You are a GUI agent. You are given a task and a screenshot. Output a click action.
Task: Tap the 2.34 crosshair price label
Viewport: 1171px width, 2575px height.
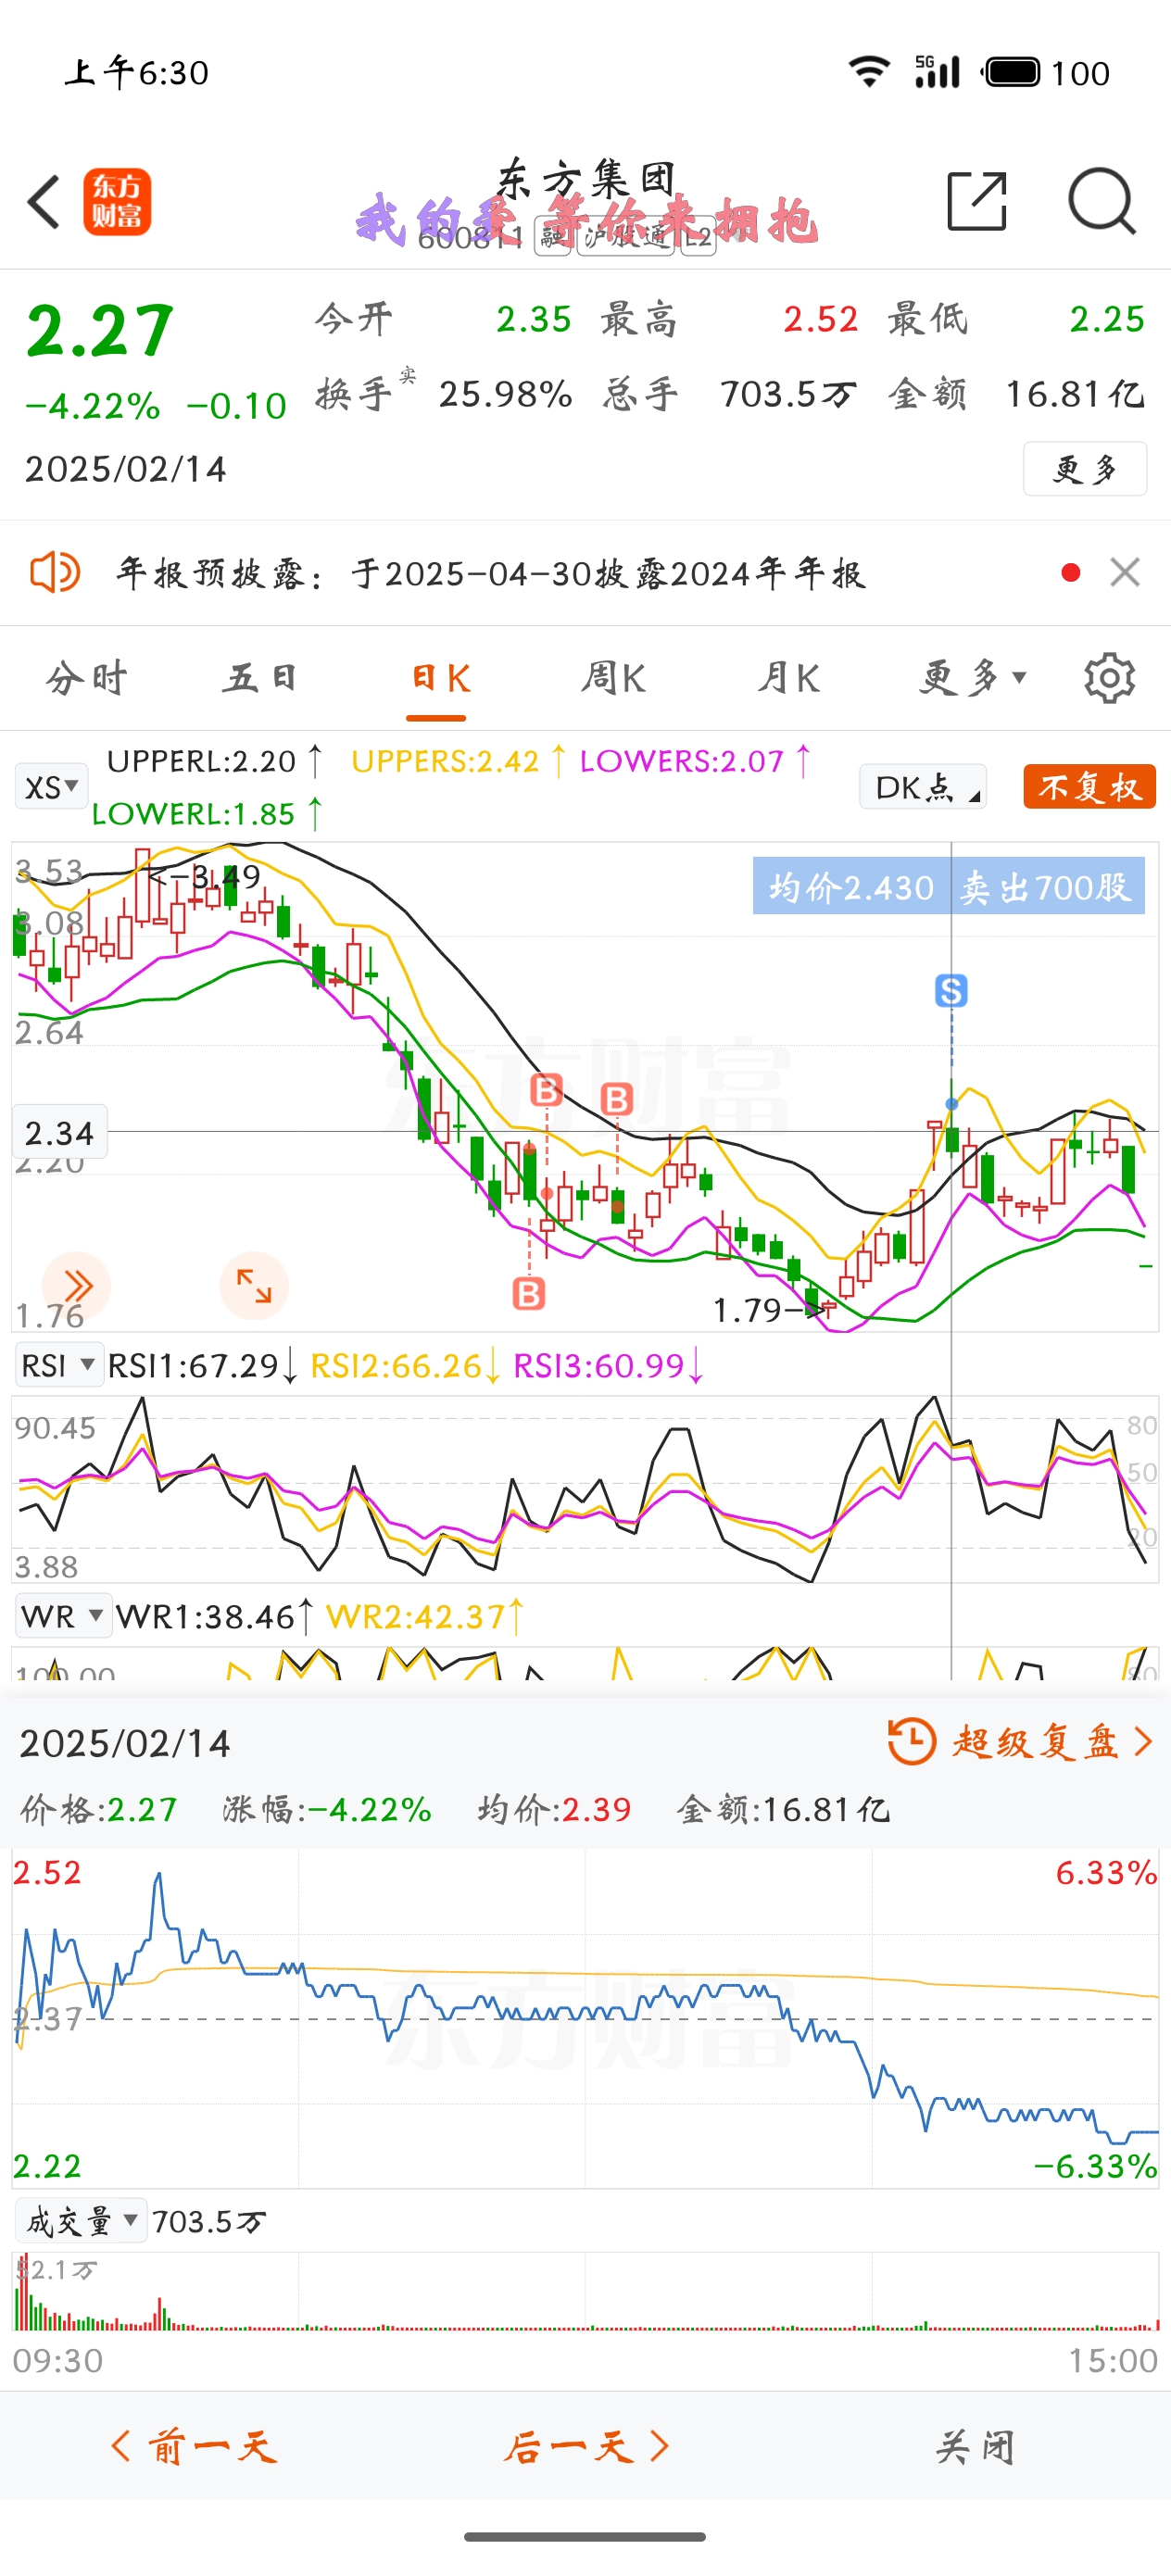point(59,1132)
